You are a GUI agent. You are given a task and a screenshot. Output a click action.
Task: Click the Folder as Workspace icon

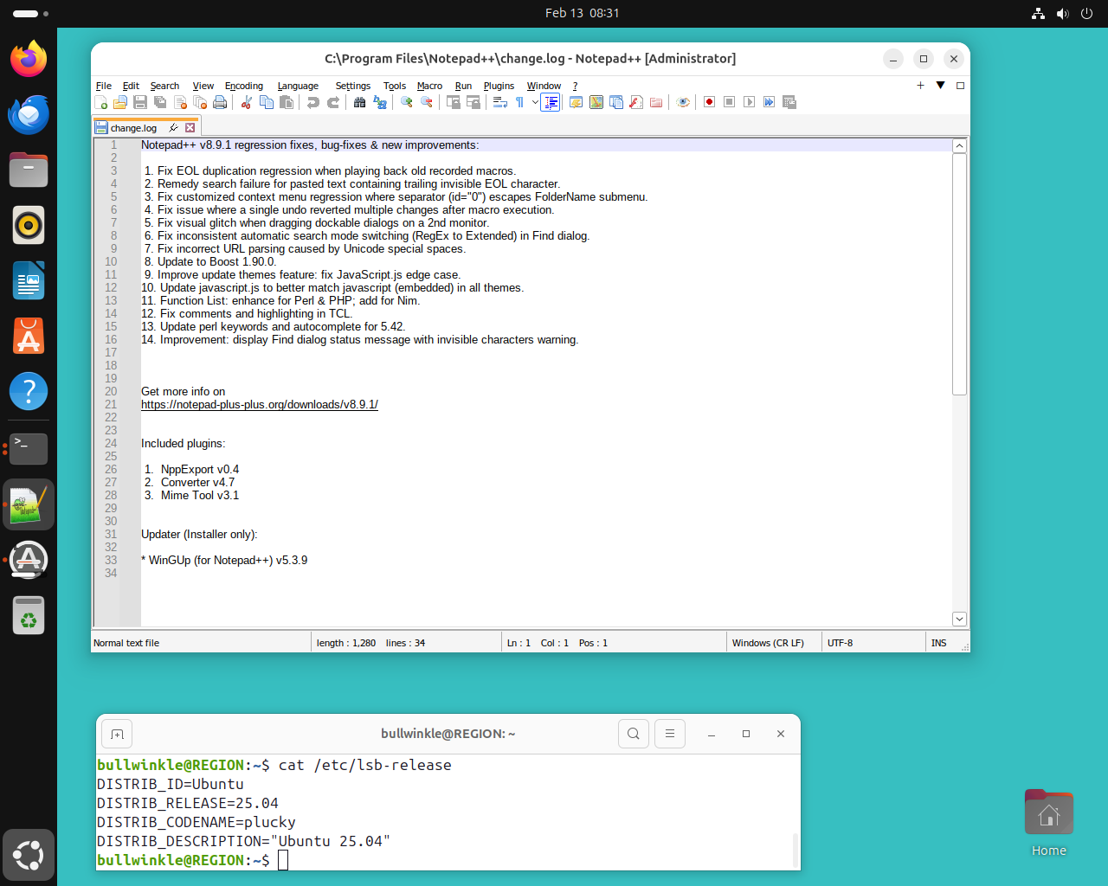coord(656,102)
